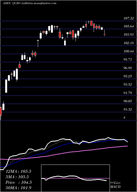
Task: Click the MACD inset chart panel
Action: (x=75, y=178)
